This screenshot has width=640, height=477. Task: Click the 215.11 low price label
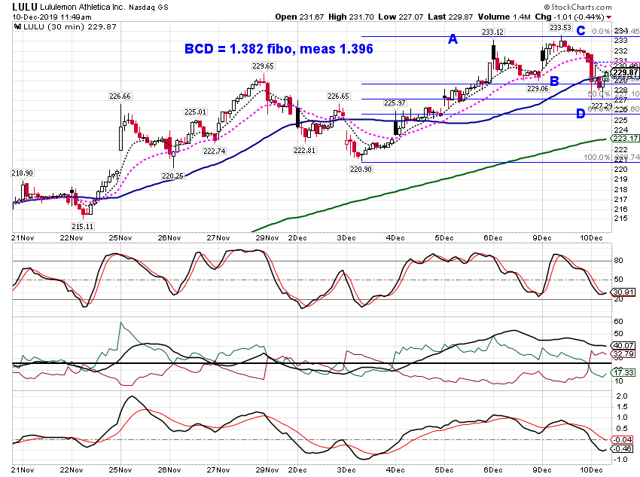point(83,226)
